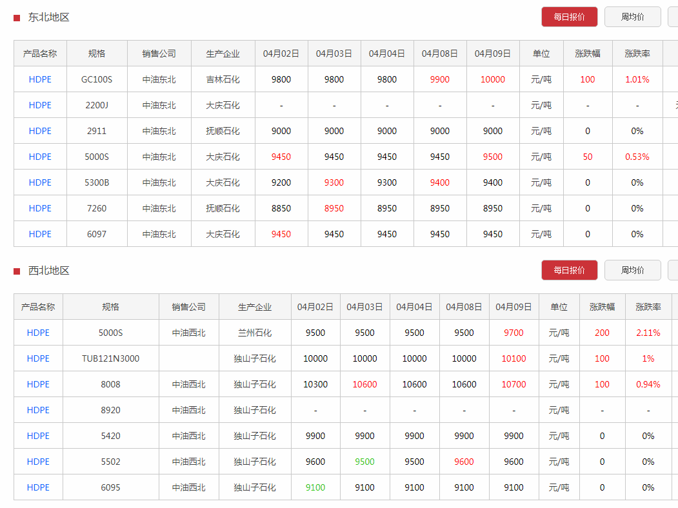The height and width of the screenshot is (508, 678).
Task: Open HDPE link in 5300B row
Action: [x=40, y=182]
